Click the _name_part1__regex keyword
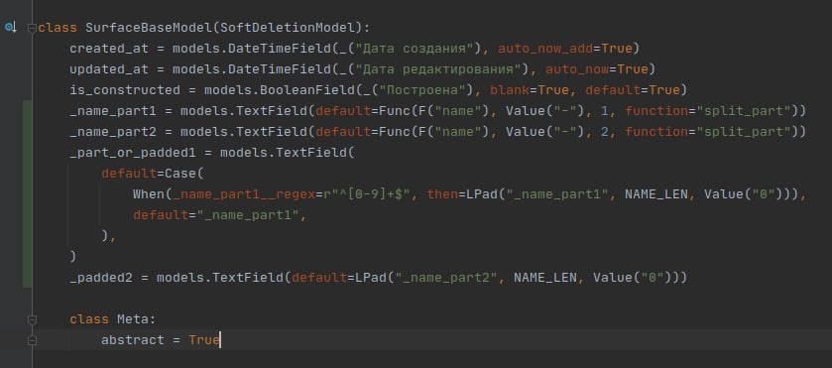 [244, 193]
